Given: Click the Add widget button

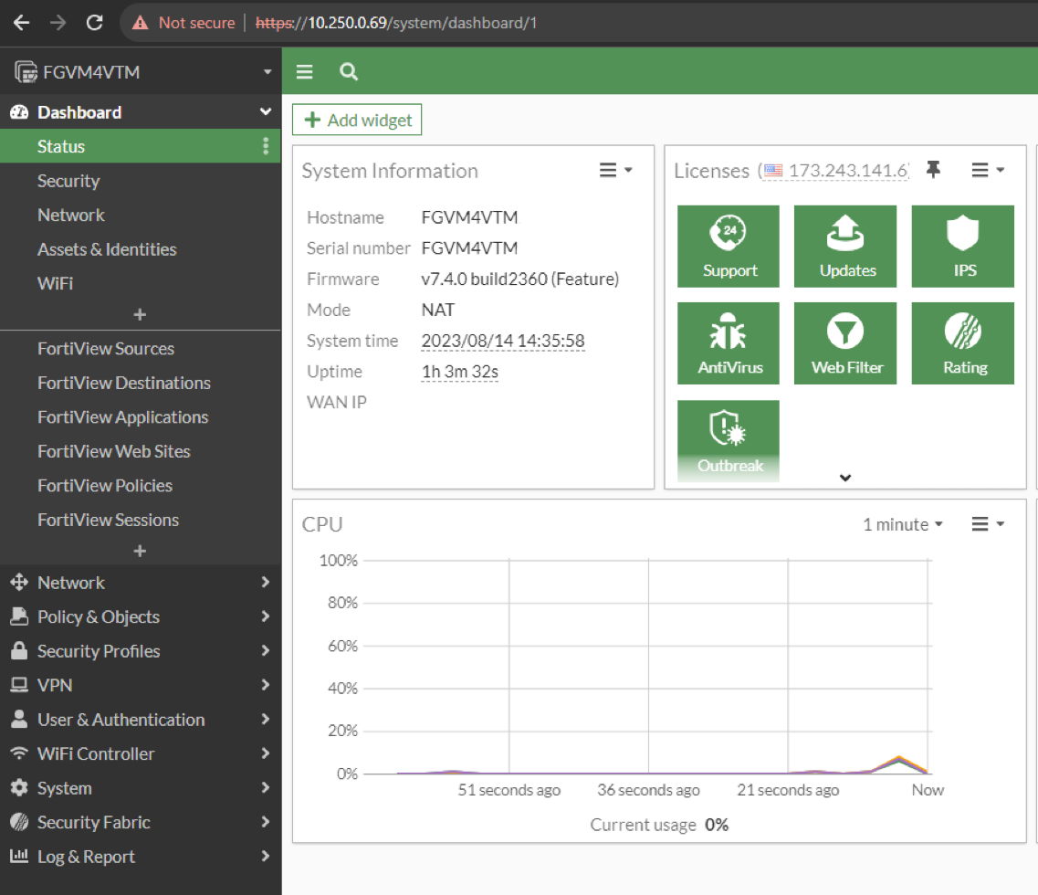Looking at the screenshot, I should 356,119.
